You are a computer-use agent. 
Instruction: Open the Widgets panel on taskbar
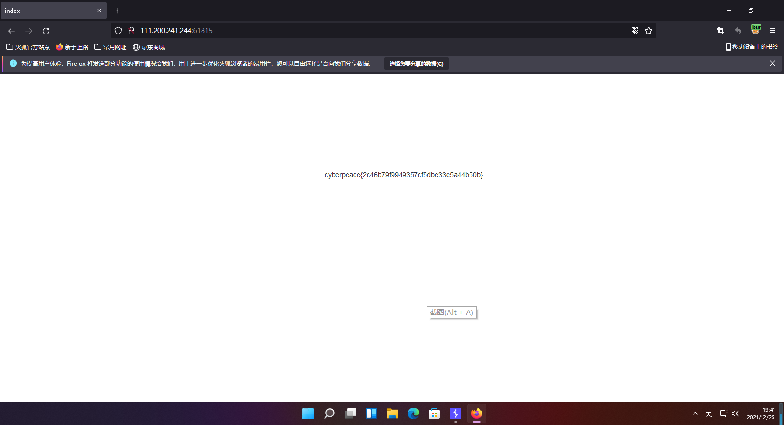(371, 414)
